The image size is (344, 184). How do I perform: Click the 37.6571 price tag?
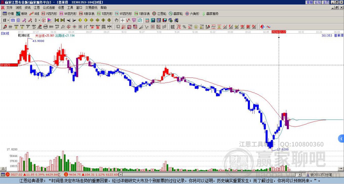tap(9, 65)
